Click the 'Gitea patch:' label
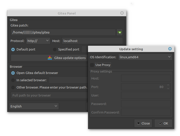180x136 pixels. click(19, 25)
